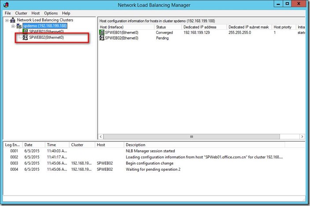This screenshot has width=310, height=206.
Task: Click the SPWEB02 pending host icon in tree
Action: 25,37
